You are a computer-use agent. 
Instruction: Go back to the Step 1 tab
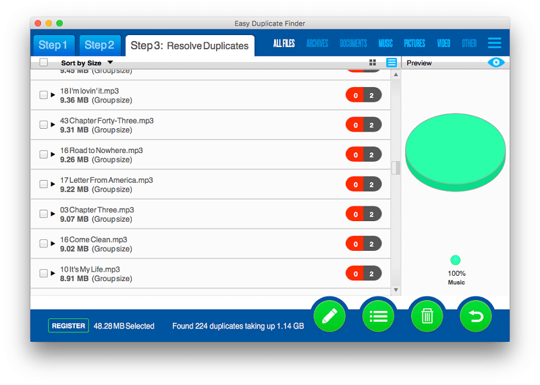click(x=53, y=45)
